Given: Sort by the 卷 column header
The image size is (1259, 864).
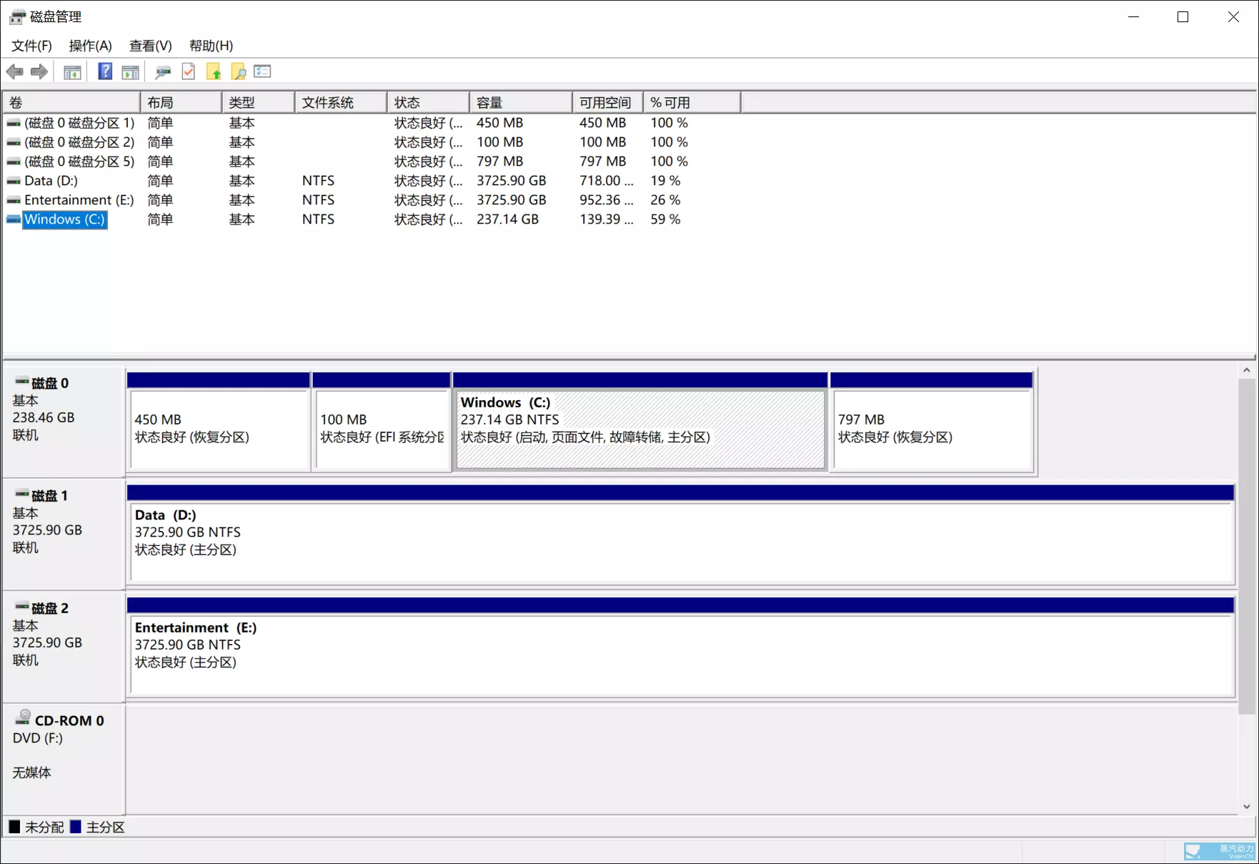Looking at the screenshot, I should pos(71,103).
